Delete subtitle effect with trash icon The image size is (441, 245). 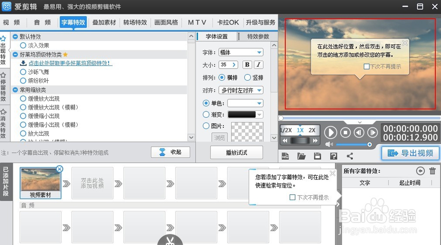click(x=433, y=171)
